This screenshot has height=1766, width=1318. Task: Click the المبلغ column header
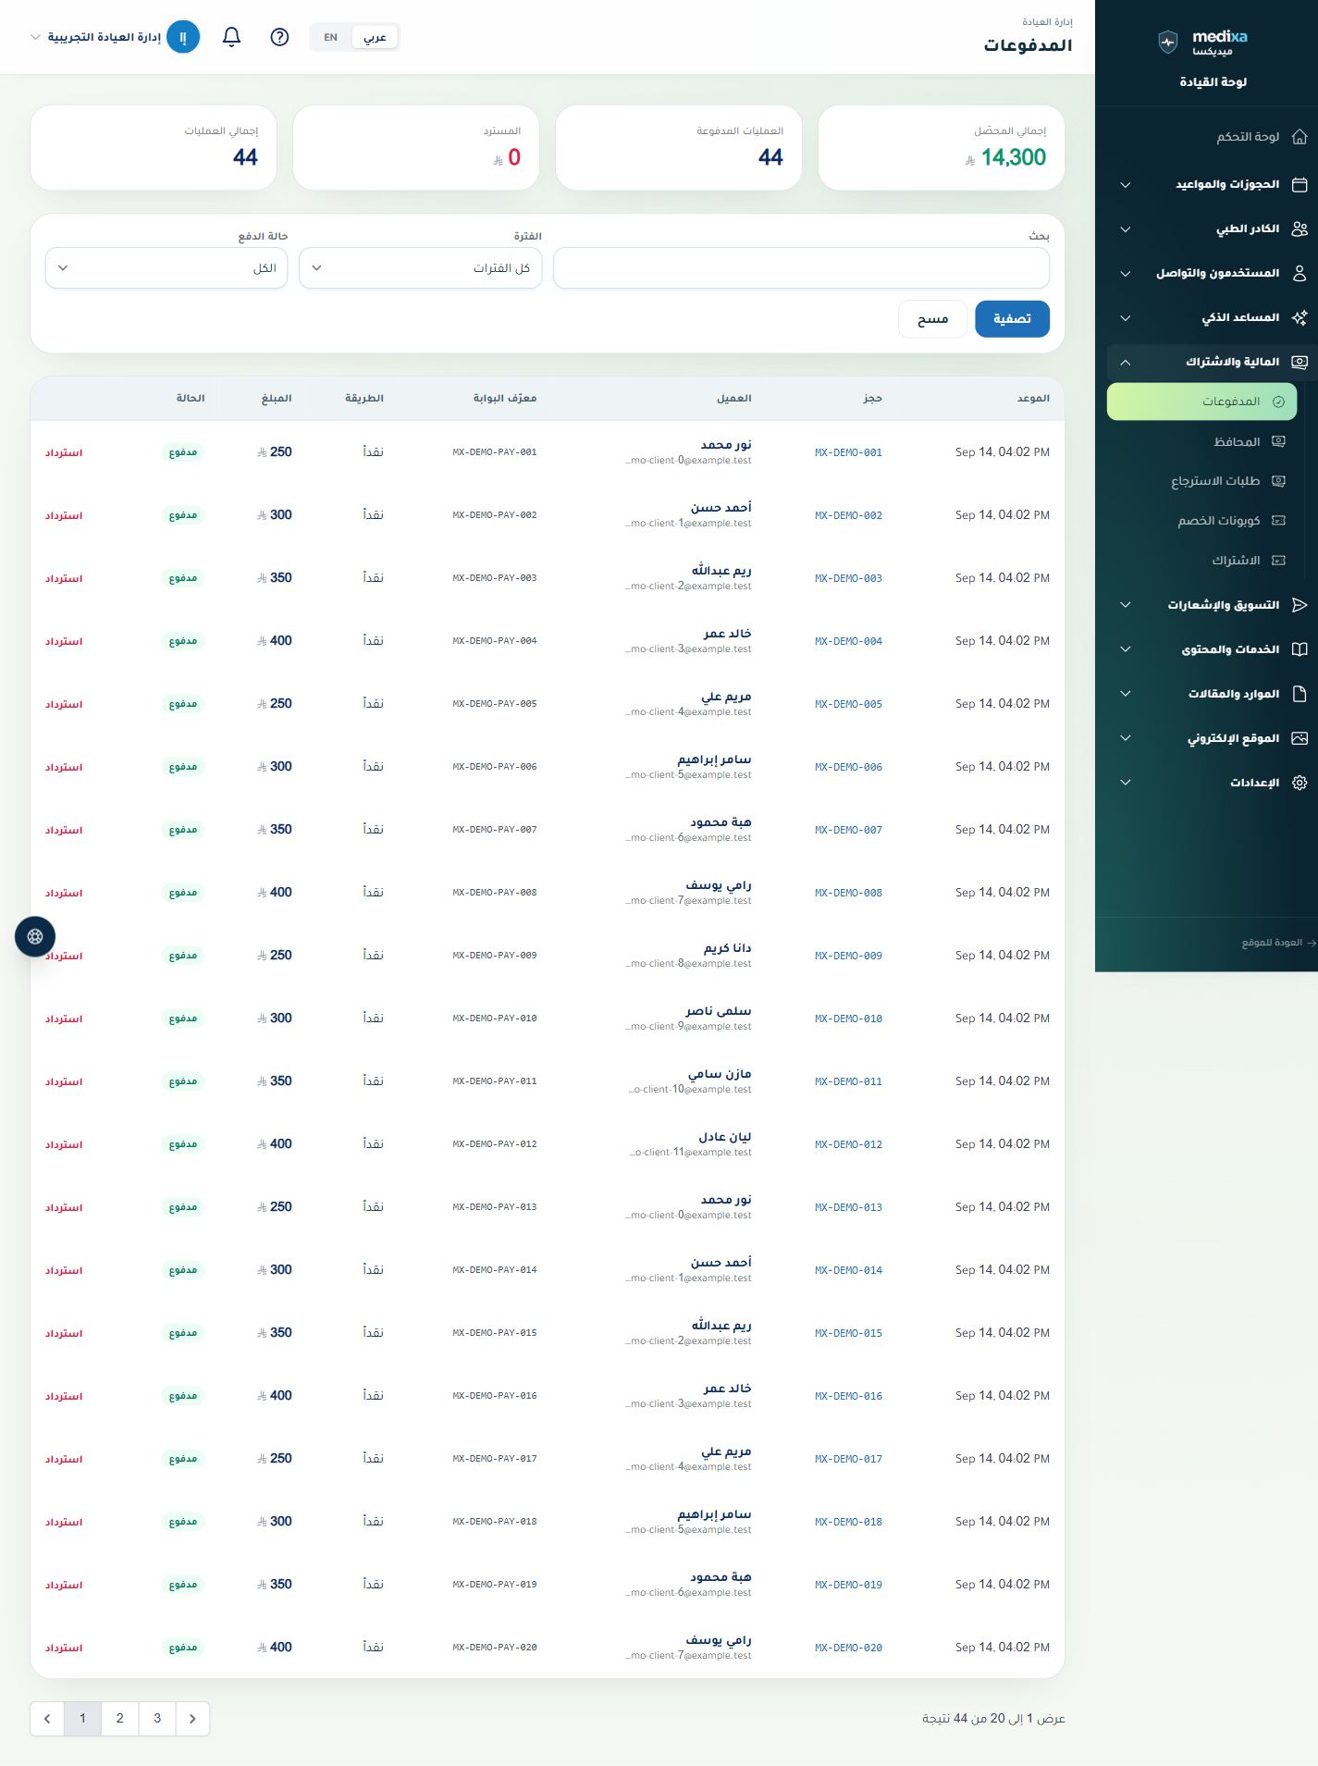[x=277, y=398]
